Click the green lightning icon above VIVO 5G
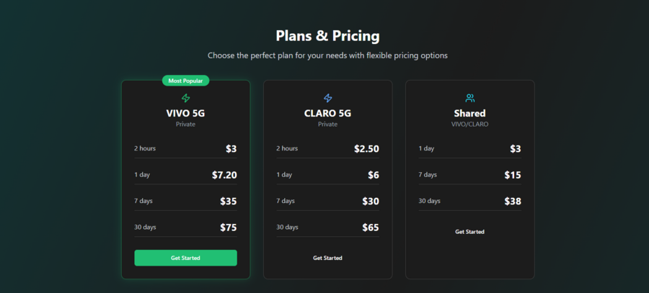Image resolution: width=649 pixels, height=293 pixels. coord(185,98)
